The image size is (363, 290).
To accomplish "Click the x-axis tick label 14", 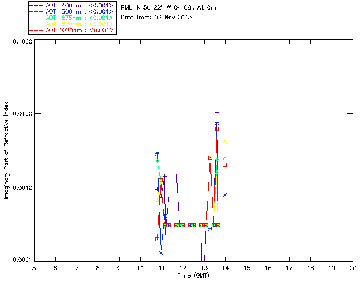I will pos(226,268).
